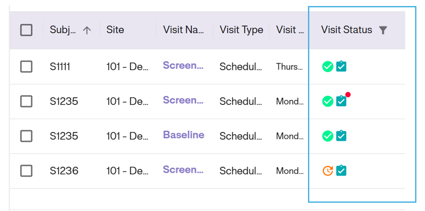The image size is (425, 211).
Task: Click the Visit Name column header
Action: click(183, 30)
